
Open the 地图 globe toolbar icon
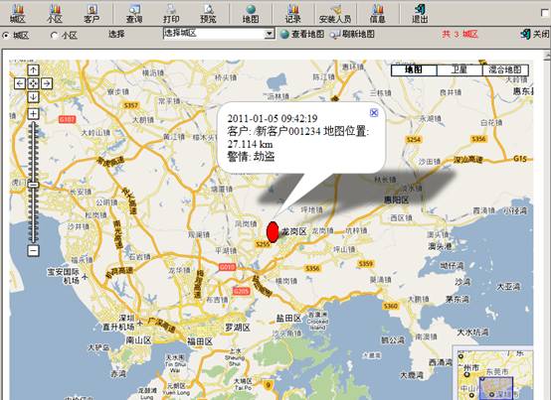(251, 13)
